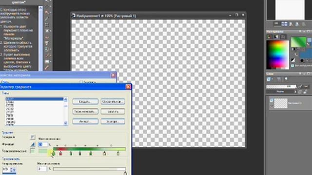The image size is (312, 175).
Task: Click gradient list scroll down arrow
Action: 66,123
